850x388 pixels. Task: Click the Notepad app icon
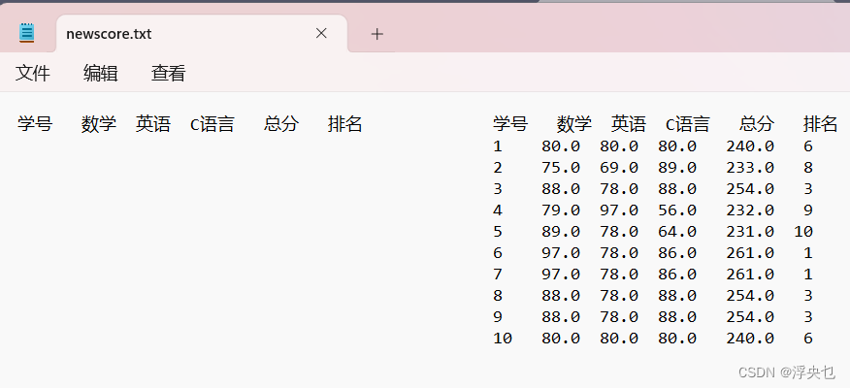coord(26,33)
